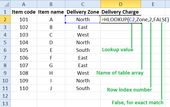The width and height of the screenshot is (170, 107).
Task: Select column A header
Action: pos(24,4)
